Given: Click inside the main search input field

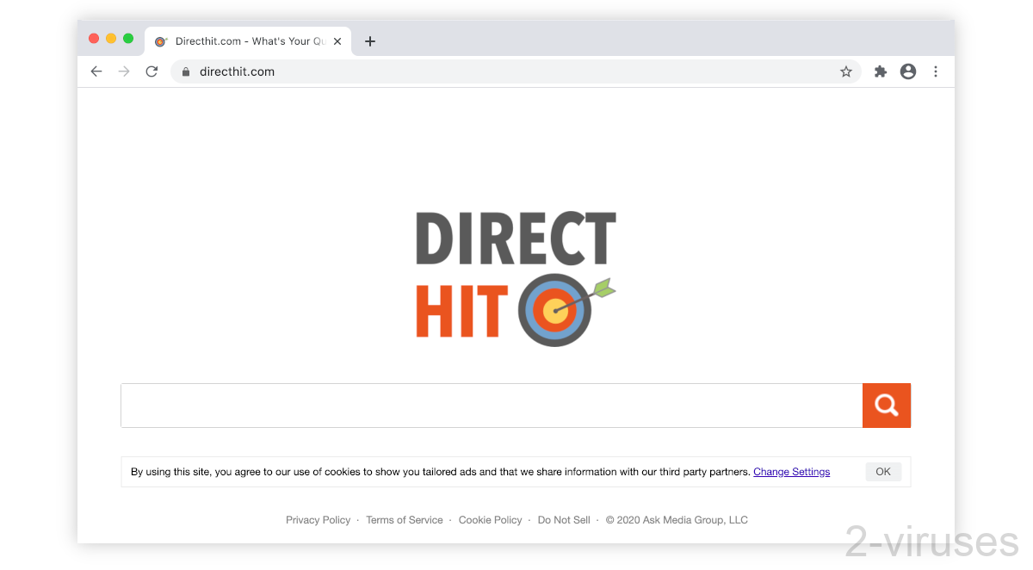Looking at the screenshot, I should tap(491, 405).
